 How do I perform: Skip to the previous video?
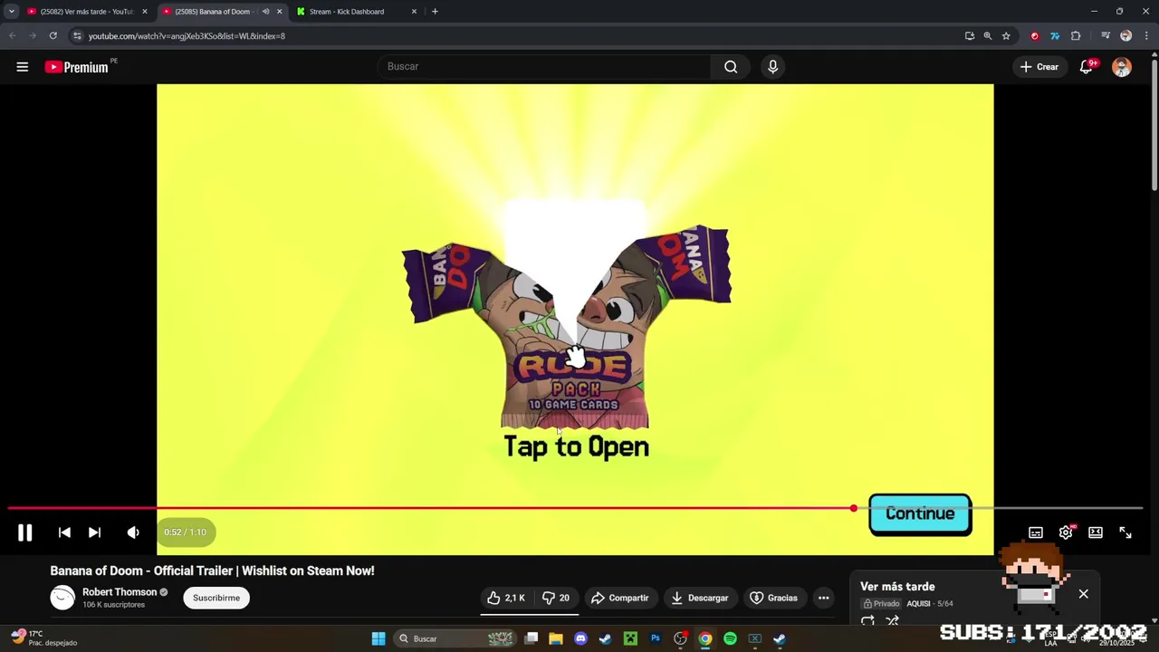point(64,532)
